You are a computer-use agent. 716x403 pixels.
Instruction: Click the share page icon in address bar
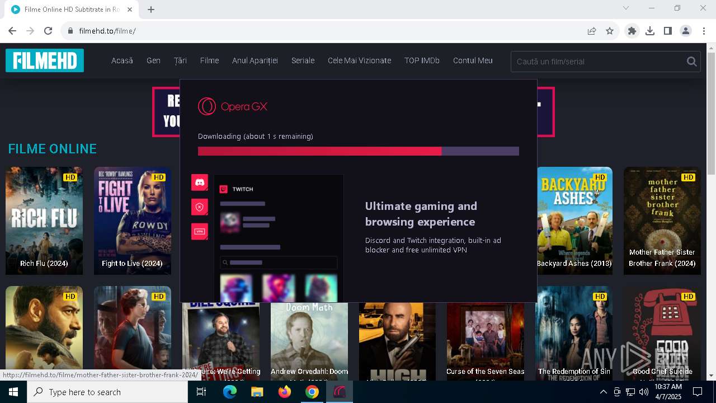[592, 31]
